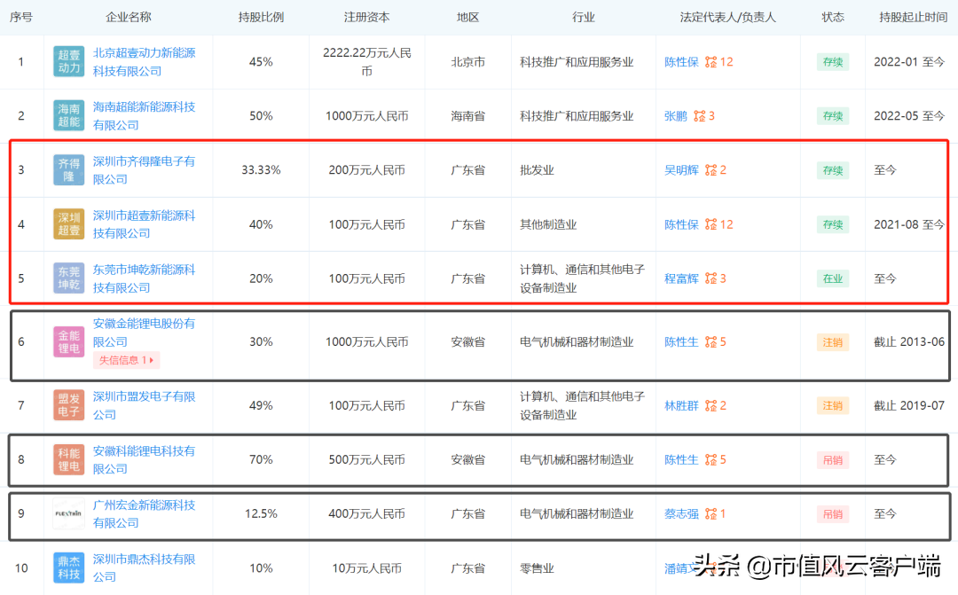Screen dimensions: 958x595
Task: Open relation graph icon beside 陈性生 in row 8
Action: 711,460
